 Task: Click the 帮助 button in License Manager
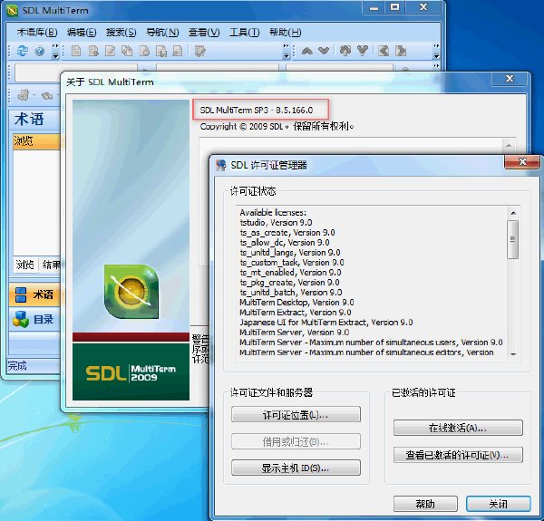tap(425, 503)
